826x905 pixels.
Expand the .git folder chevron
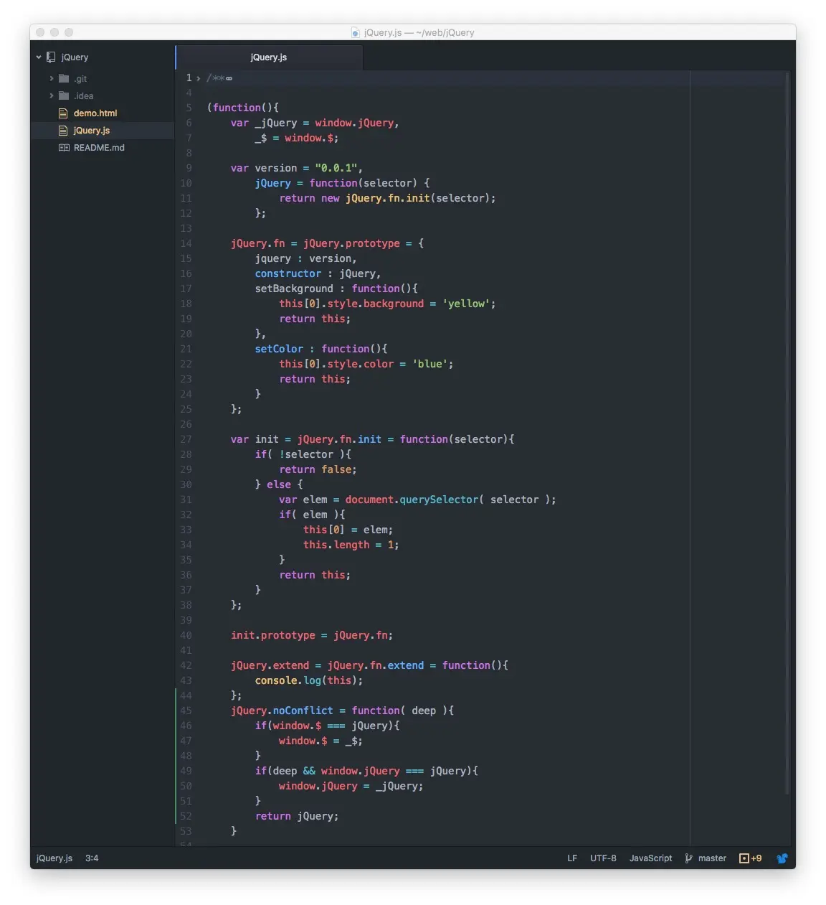52,79
